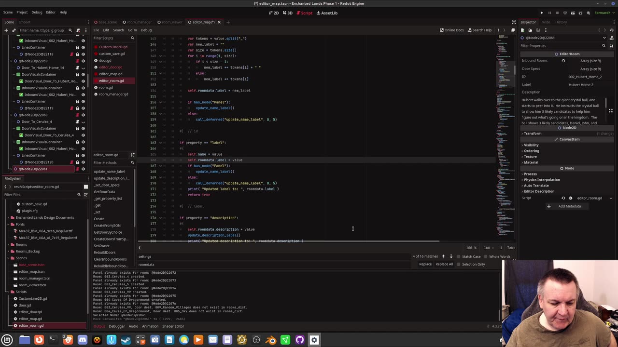
Task: Click the attach script icon in Scene dock
Action: tap(78, 30)
